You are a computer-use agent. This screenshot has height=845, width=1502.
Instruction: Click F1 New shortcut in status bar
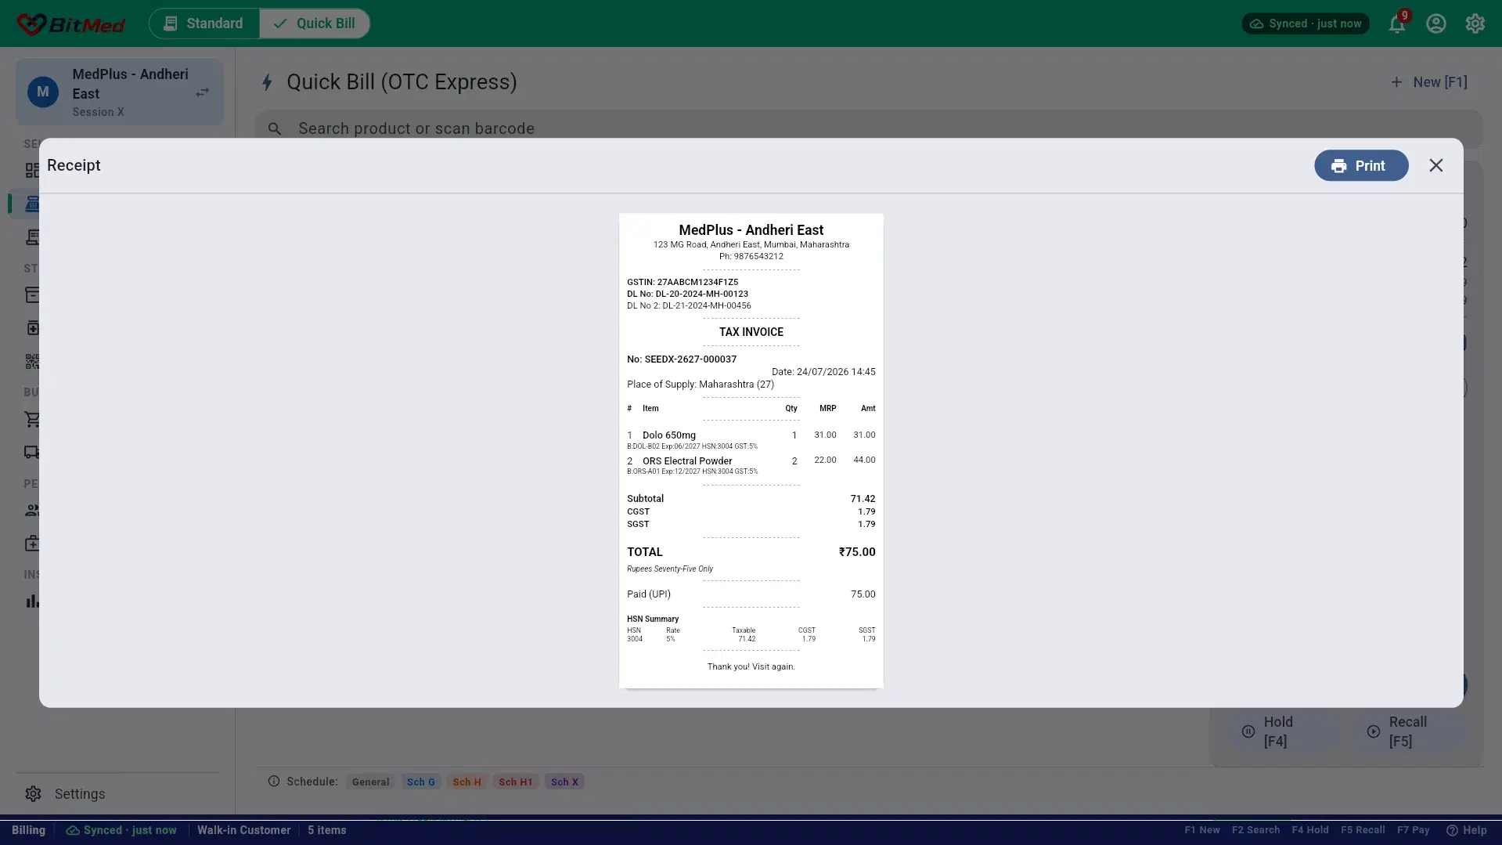click(x=1202, y=830)
